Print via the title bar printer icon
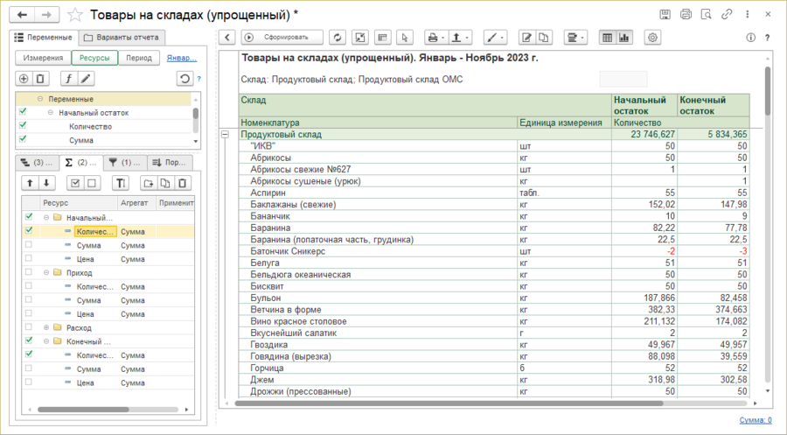The width and height of the screenshot is (787, 435). tap(686, 15)
